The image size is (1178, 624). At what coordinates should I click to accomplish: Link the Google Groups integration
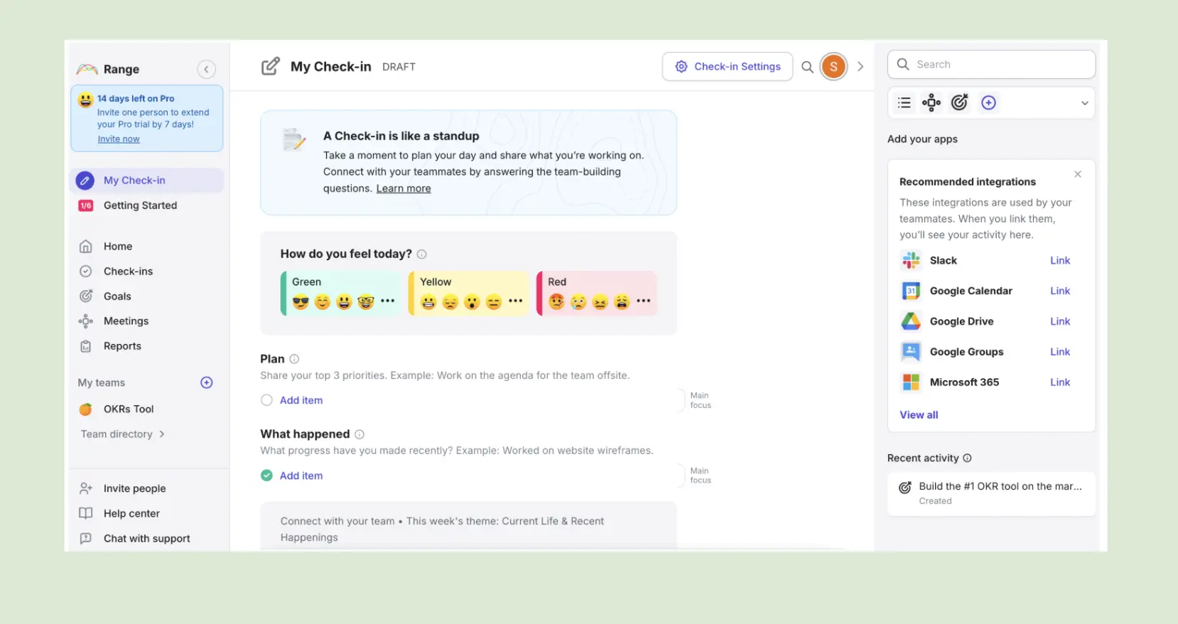[1060, 352]
